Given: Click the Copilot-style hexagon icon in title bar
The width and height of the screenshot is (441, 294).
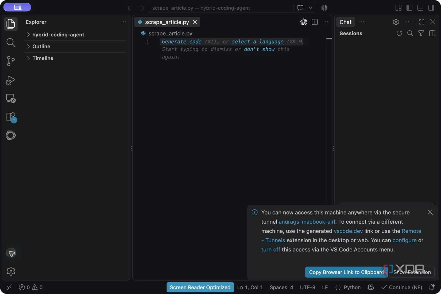Looking at the screenshot, I should pos(324,8).
